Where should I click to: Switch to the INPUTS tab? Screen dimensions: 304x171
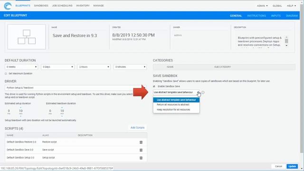(x=276, y=16)
